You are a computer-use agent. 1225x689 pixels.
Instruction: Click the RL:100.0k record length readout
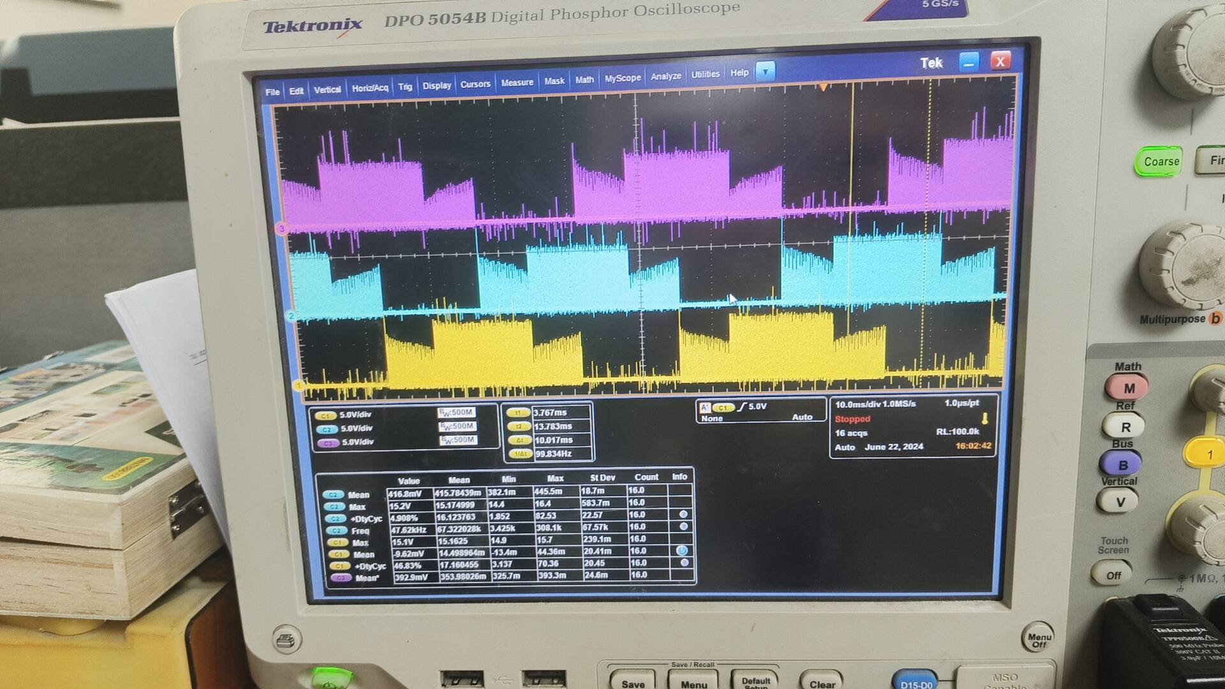click(957, 432)
